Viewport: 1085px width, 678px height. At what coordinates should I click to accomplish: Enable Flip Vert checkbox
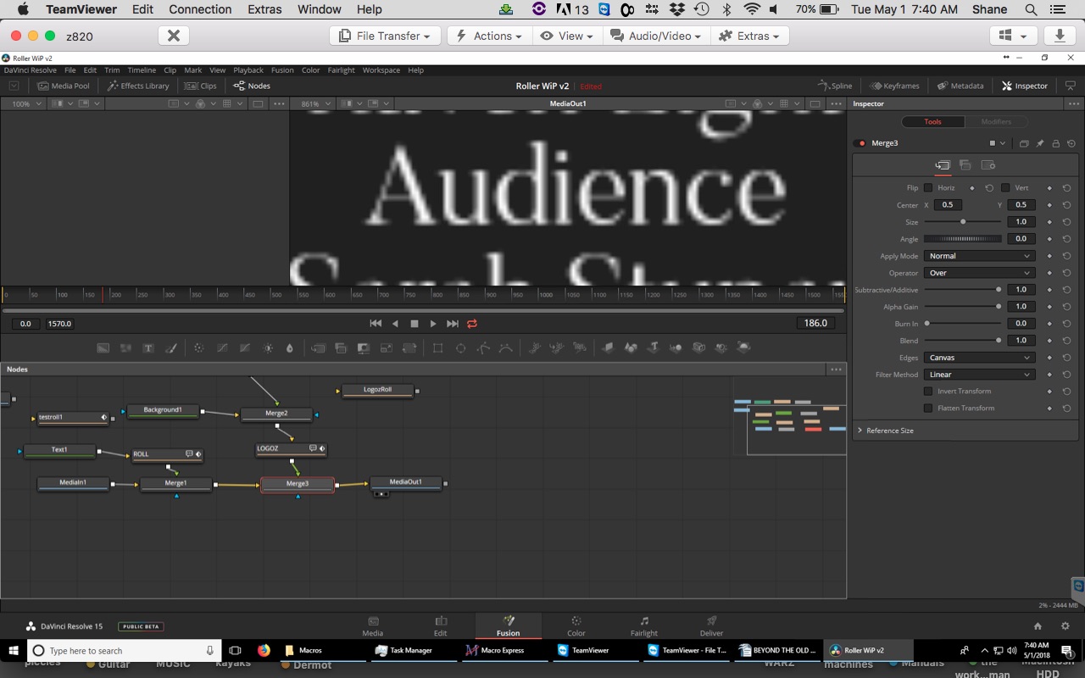[1005, 187]
